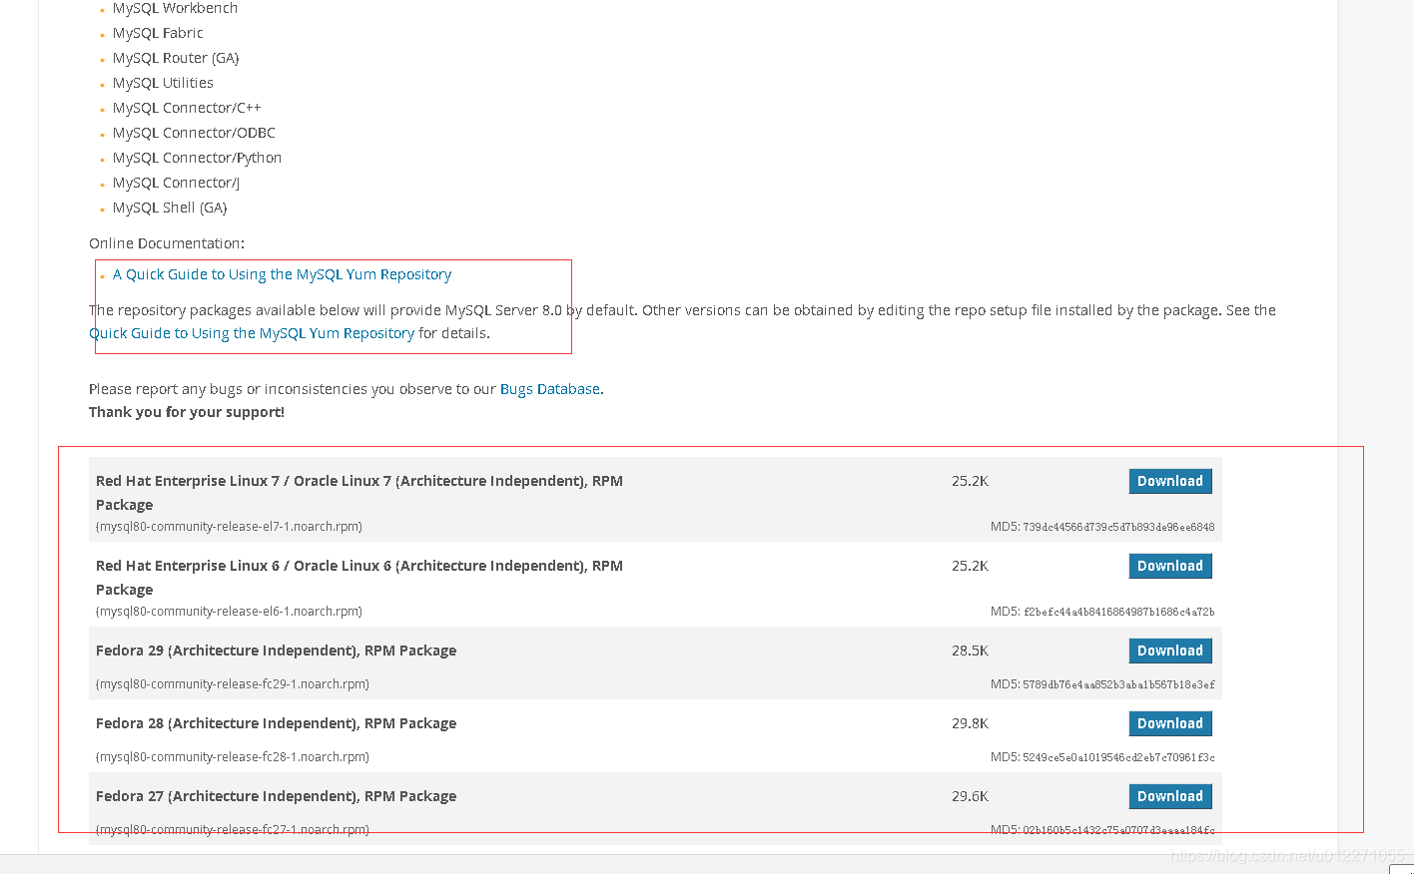1414x874 pixels.
Task: Select the MySQL Shell (GA) list item
Action: click(170, 208)
